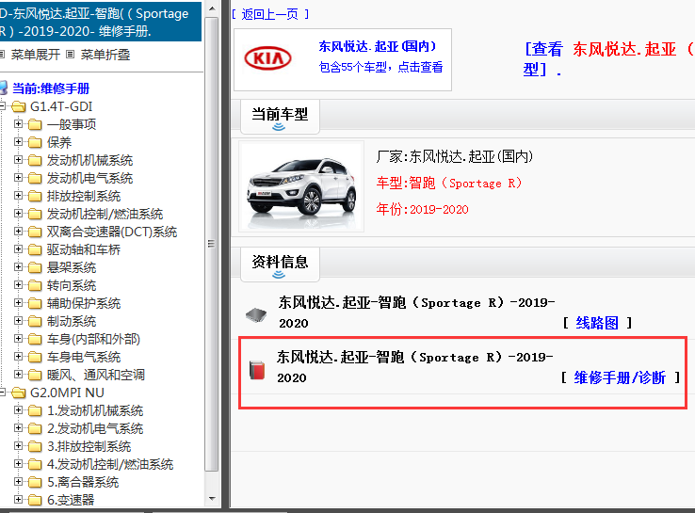Select 2.发动机电气系统 tree label
Screen dimensions: 695x513
pos(95,429)
